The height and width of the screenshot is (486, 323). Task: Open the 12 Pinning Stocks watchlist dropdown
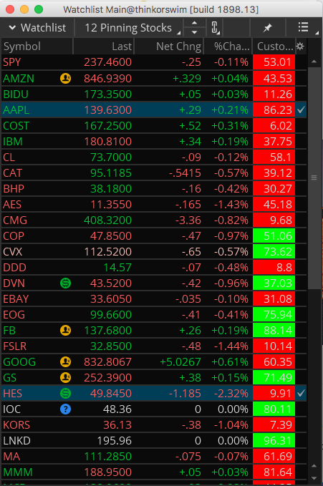128,28
